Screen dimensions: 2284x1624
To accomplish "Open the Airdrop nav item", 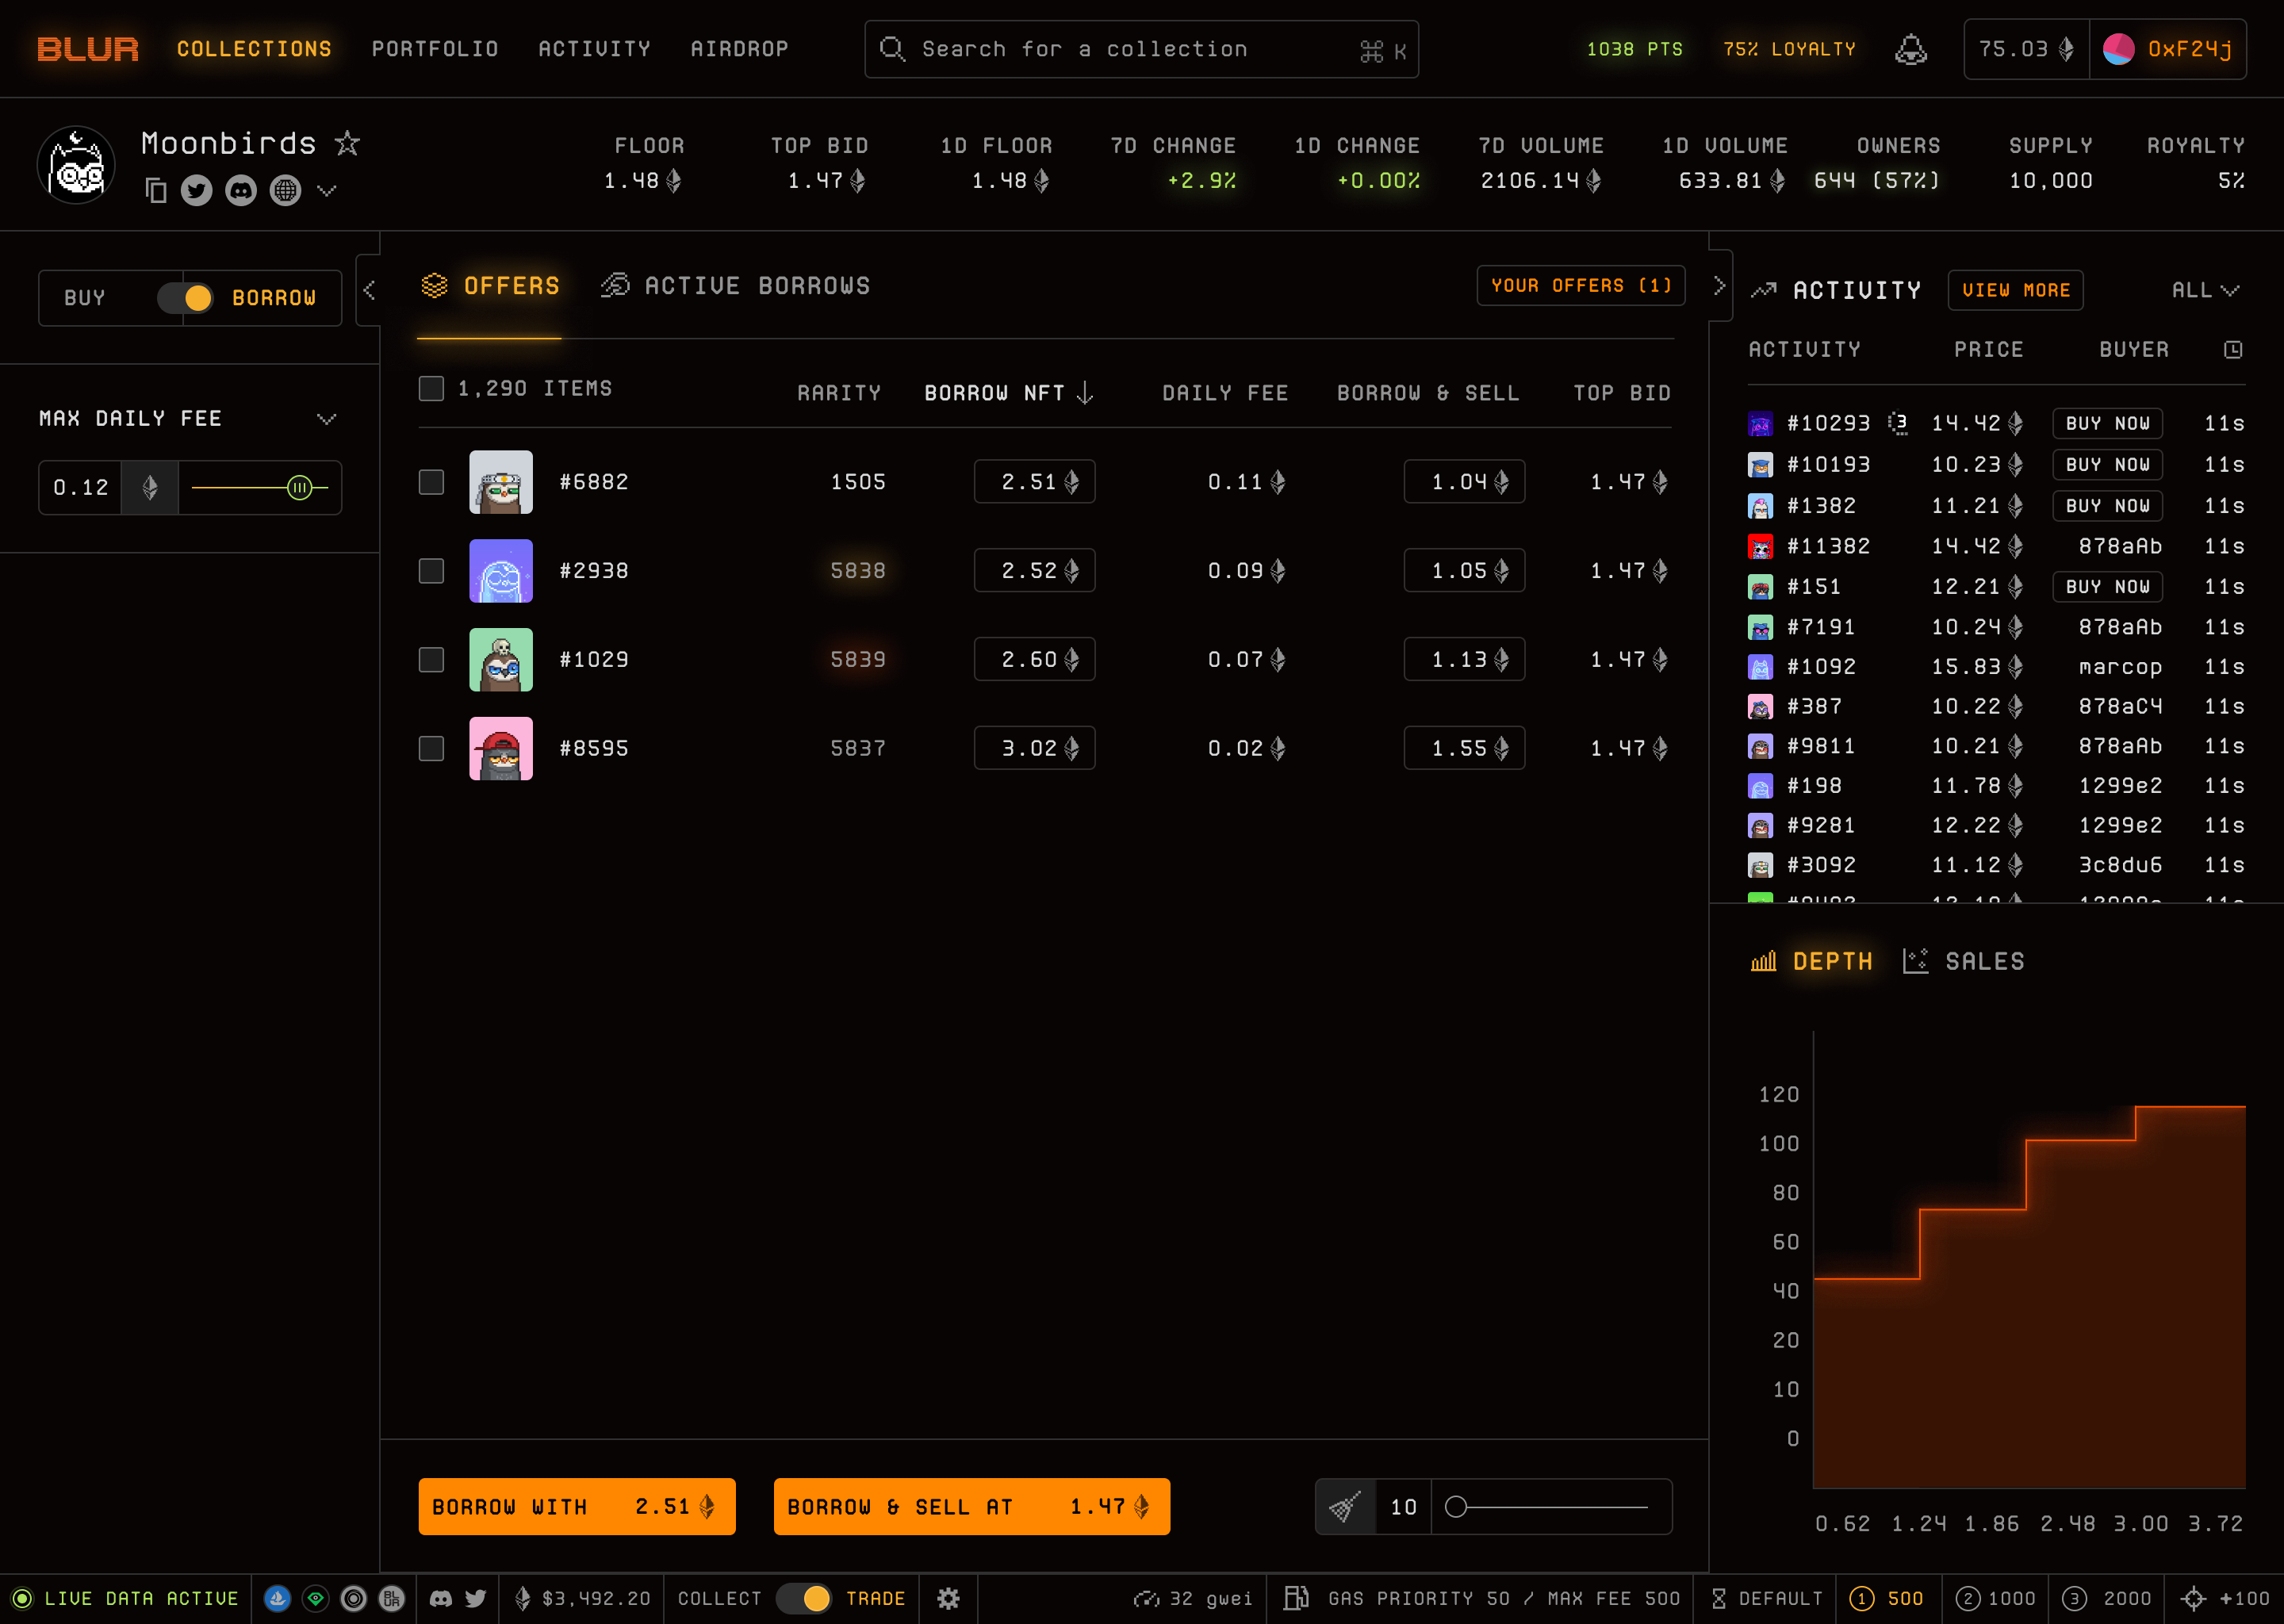I will click(739, 49).
